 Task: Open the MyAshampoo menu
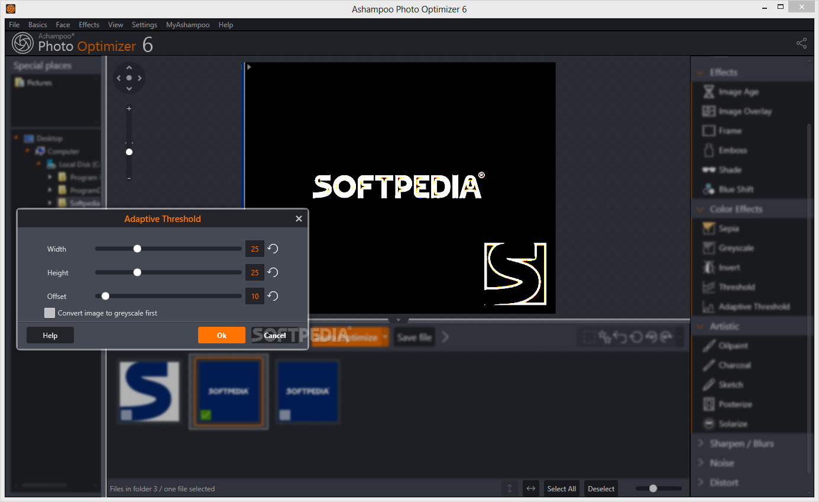(x=187, y=25)
